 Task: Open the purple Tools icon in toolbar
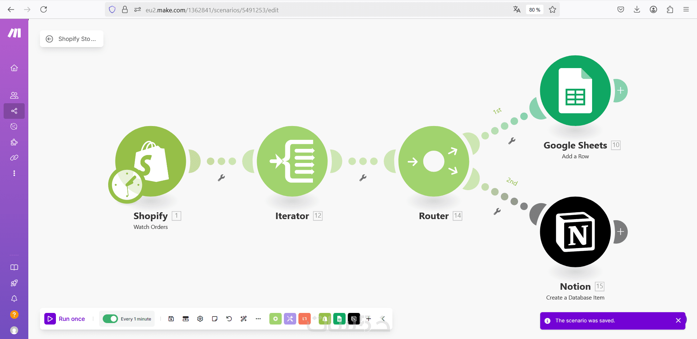tap(290, 319)
